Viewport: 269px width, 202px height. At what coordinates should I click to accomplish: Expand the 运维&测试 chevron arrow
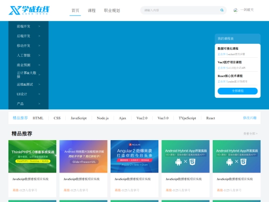coord(39,84)
